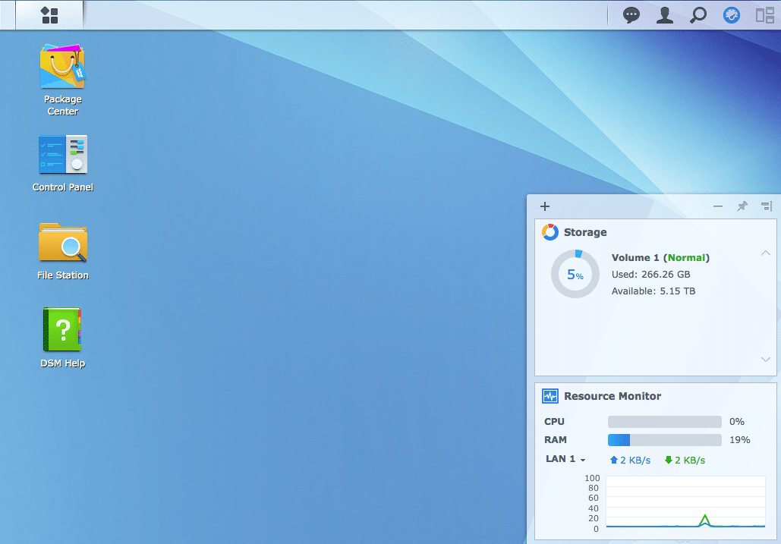Click the network traffic graph
781x544 pixels.
[x=685, y=502]
